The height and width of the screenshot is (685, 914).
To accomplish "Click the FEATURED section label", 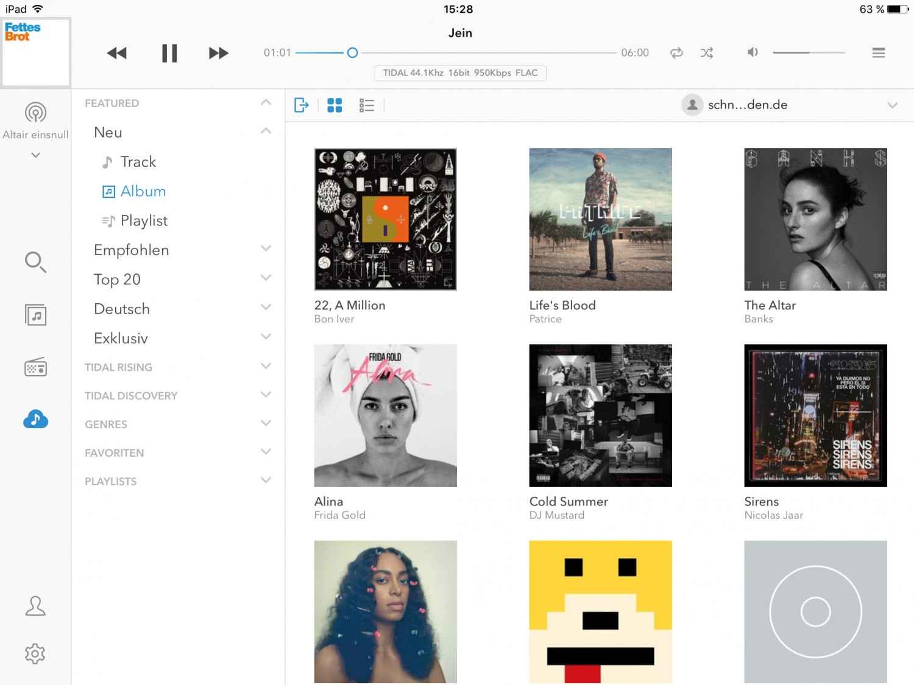I will 112,104.
